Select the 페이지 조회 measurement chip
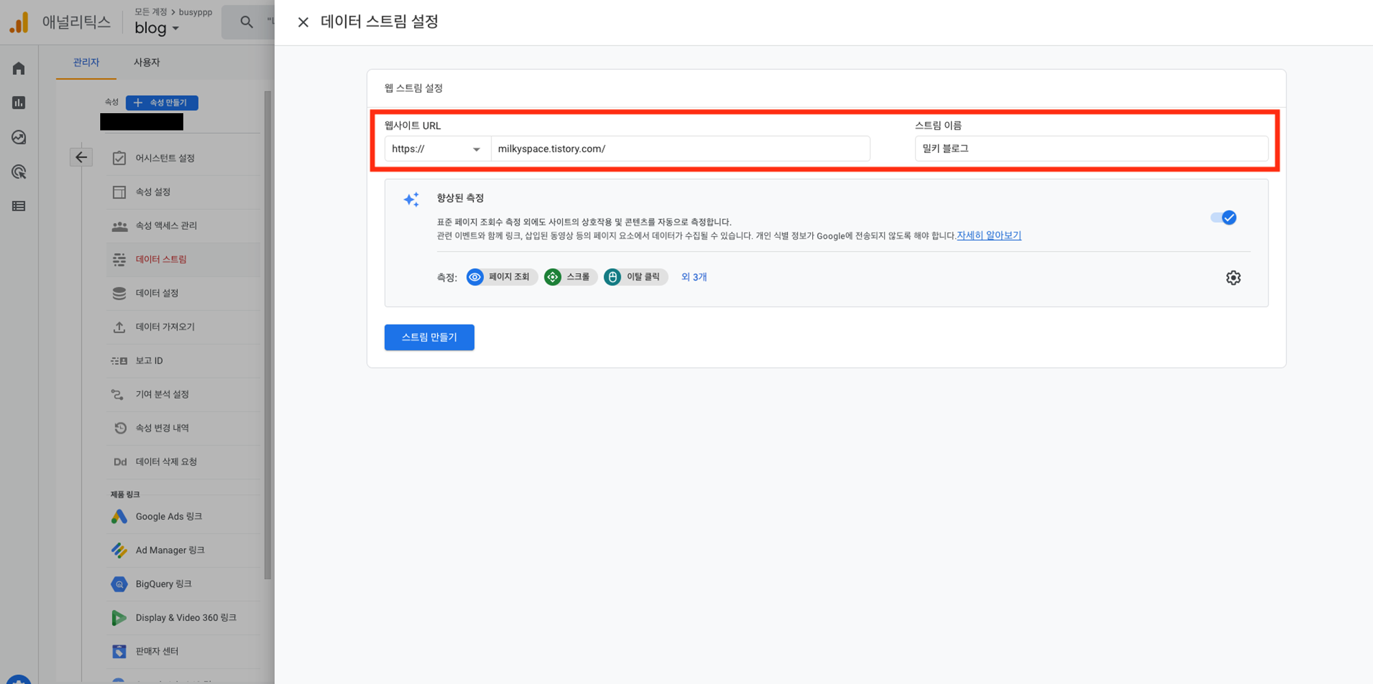Image resolution: width=1373 pixels, height=684 pixels. coord(501,277)
